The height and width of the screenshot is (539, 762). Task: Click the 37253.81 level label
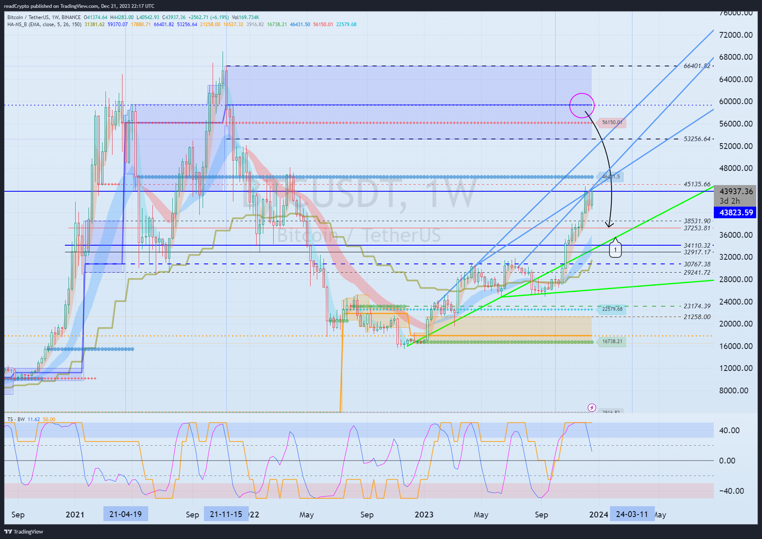click(x=697, y=228)
